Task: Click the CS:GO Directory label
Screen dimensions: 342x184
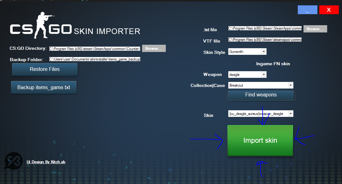Action: [x=28, y=48]
